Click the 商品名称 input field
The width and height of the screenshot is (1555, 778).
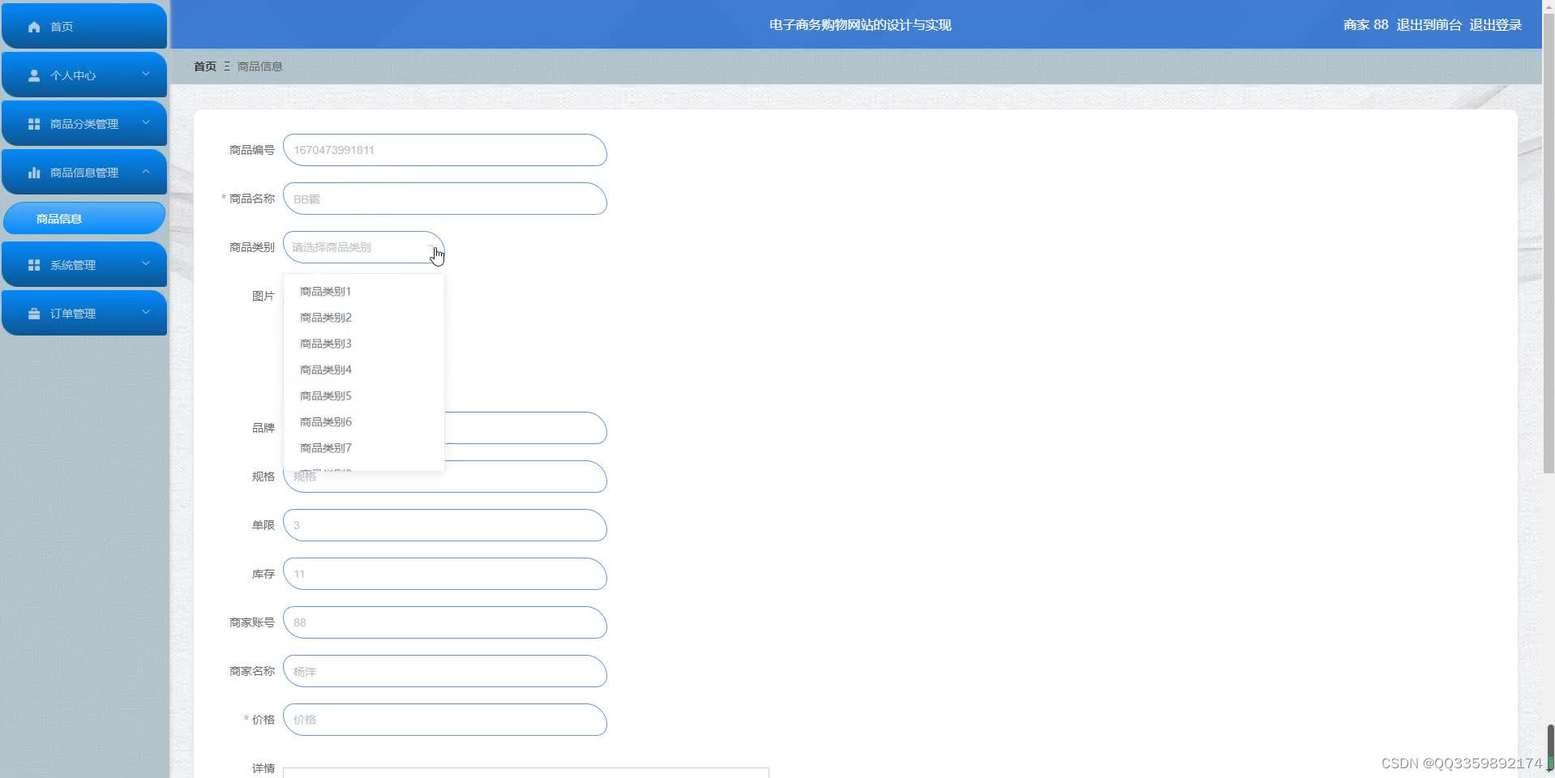point(444,199)
